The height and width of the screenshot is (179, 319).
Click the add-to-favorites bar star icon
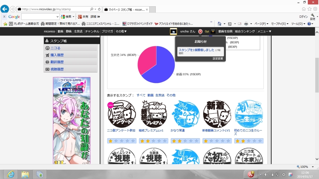coord(5,24)
